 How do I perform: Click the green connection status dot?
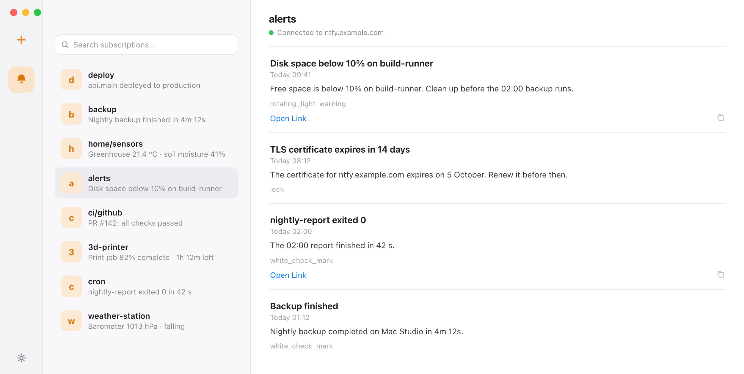click(x=271, y=33)
